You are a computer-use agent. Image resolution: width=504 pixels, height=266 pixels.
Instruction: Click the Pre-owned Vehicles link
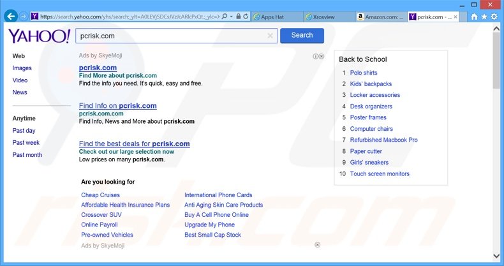click(x=107, y=235)
